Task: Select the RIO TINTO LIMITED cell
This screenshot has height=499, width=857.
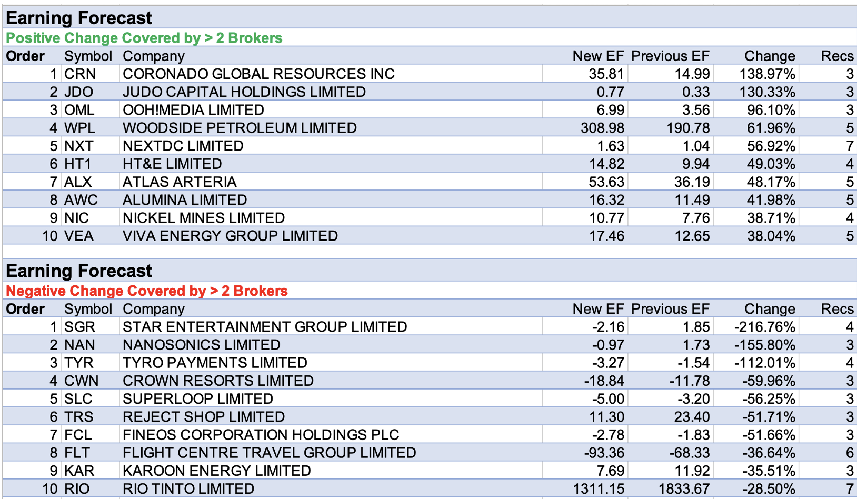Action: 188,488
